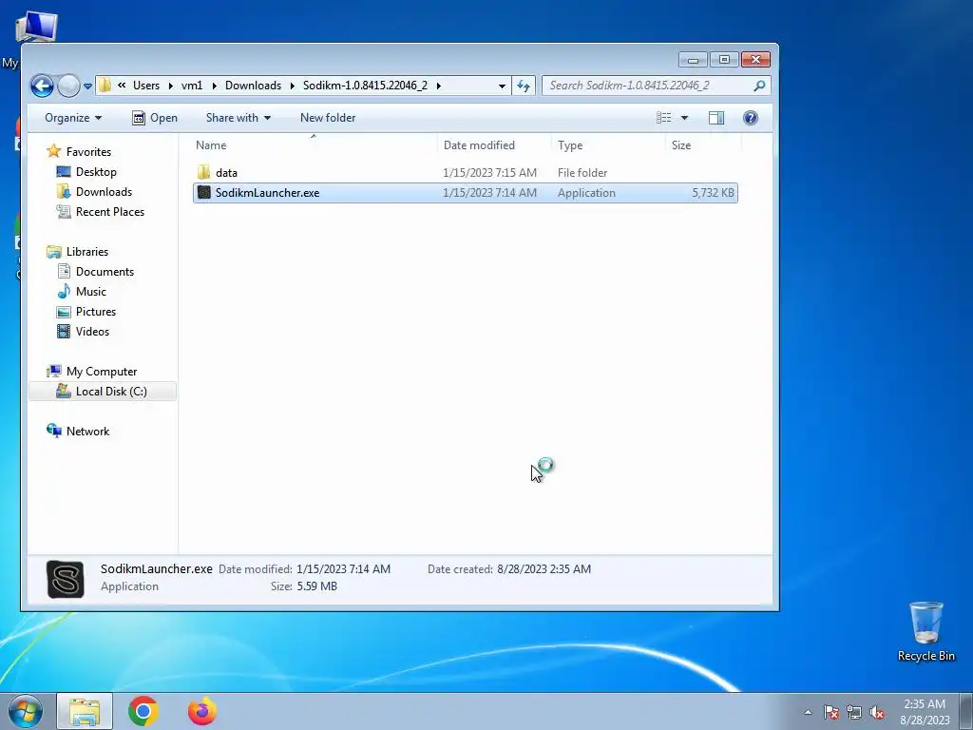Click the search magnifier icon
Image resolution: width=973 pixels, height=730 pixels.
click(759, 86)
